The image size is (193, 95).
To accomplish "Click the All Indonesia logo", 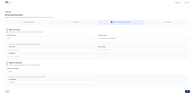I will (x=8, y=2).
